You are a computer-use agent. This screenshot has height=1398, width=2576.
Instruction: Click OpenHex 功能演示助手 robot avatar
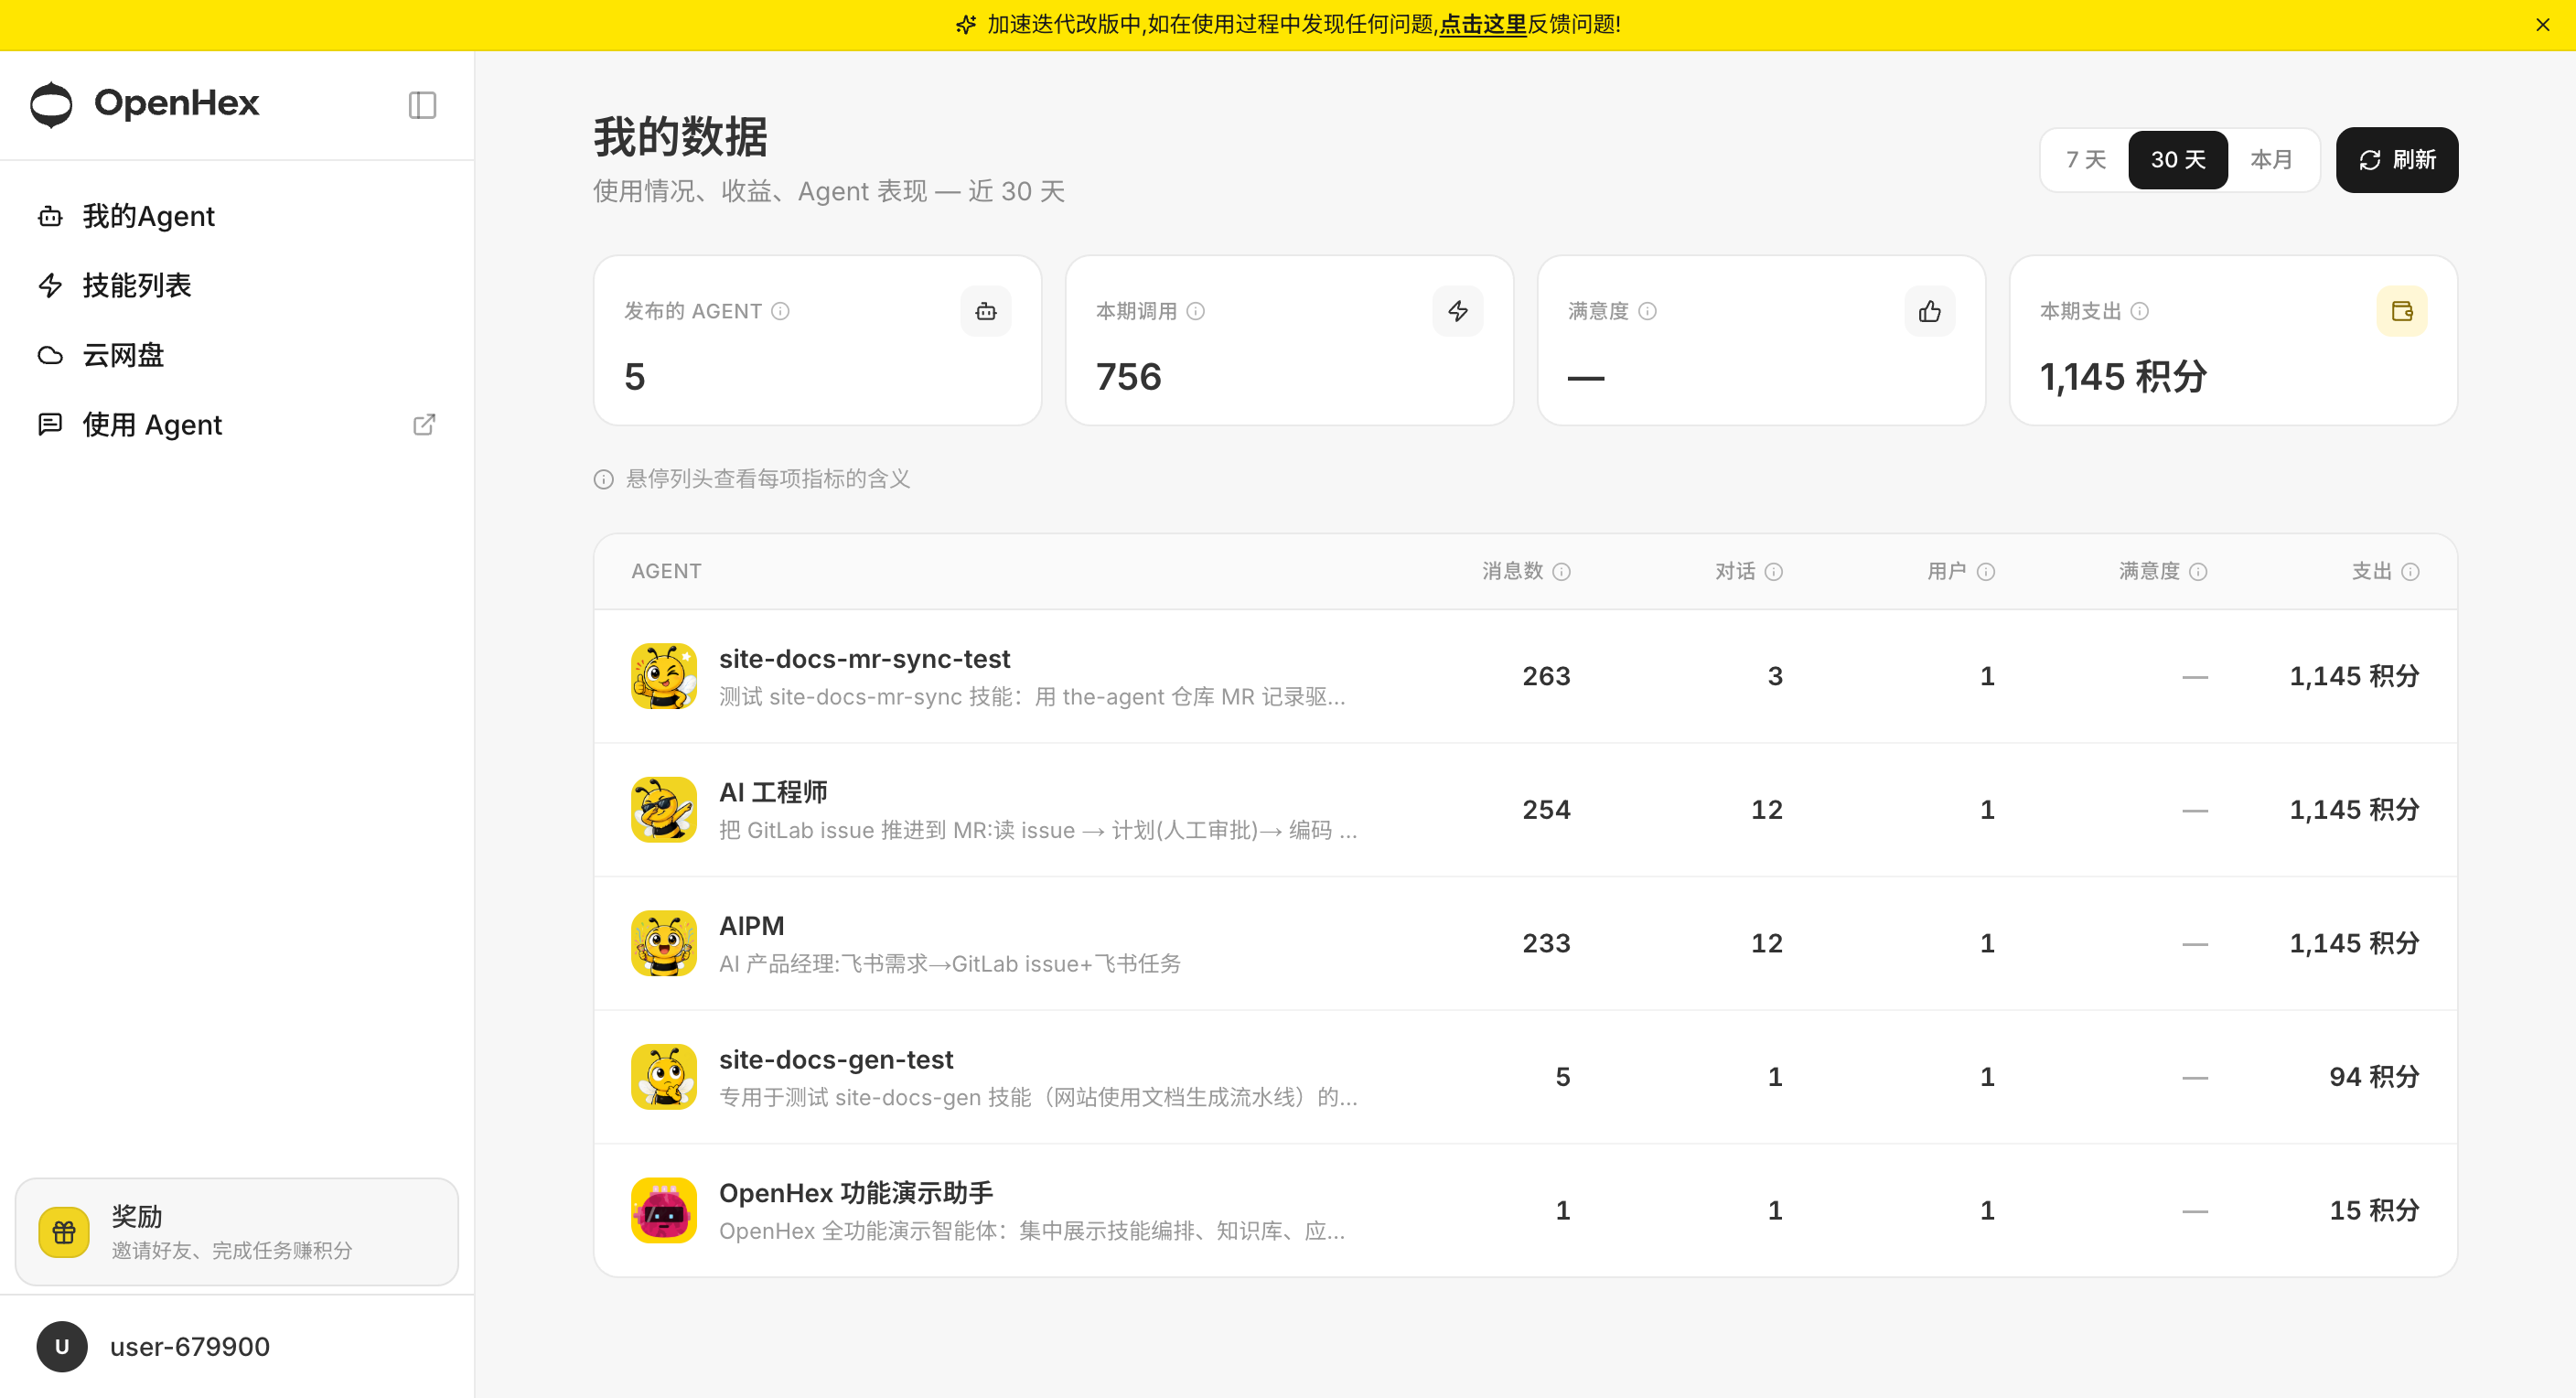click(664, 1210)
